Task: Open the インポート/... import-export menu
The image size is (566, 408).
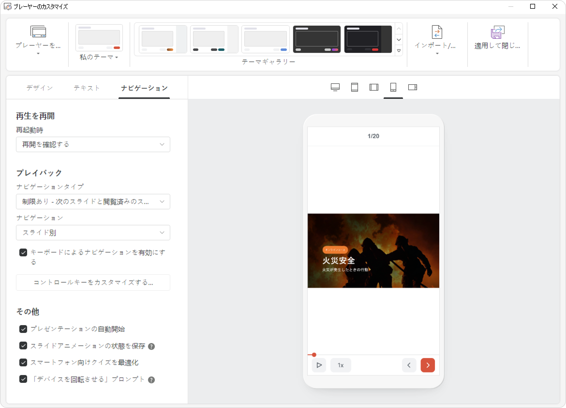Action: point(437,40)
